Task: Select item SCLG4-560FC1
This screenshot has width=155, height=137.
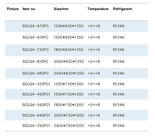Action: click(36, 105)
